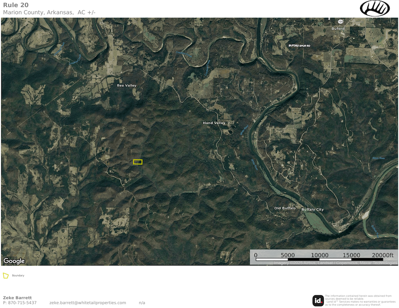Click the Buffalo City label on map
399x308 pixels.
(313, 209)
